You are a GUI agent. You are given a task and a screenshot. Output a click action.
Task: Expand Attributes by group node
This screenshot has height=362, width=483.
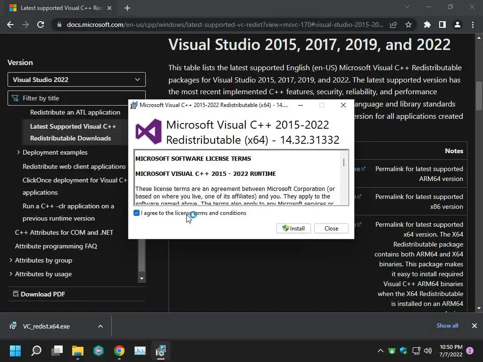[x=11, y=260]
